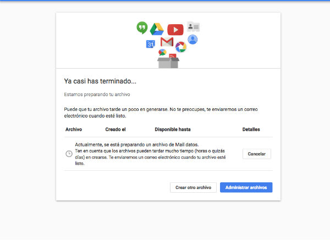
Task: Click the multicolor chat bubble icon
Action: 162,52
